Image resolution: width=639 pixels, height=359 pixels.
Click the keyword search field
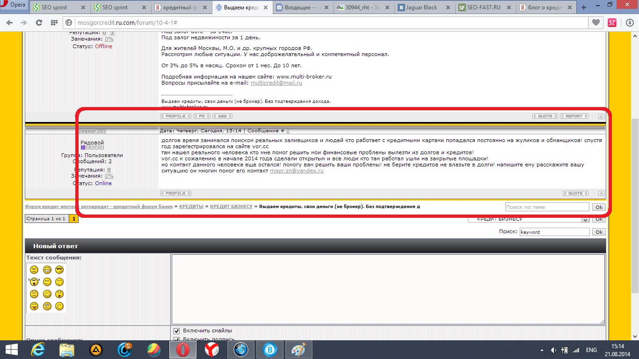coord(554,232)
